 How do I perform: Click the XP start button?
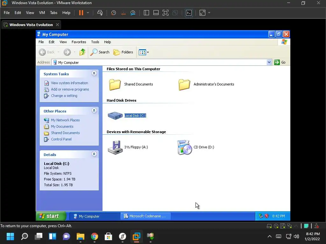click(51, 216)
